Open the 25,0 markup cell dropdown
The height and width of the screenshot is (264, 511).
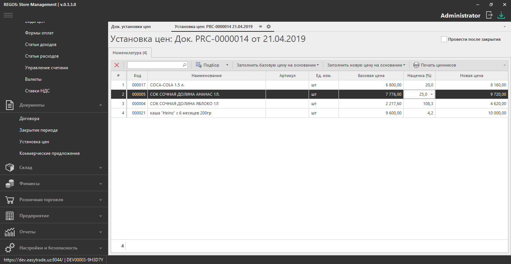coord(432,94)
